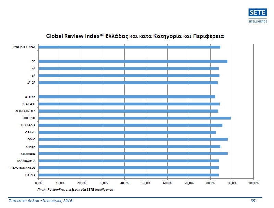Click the 10,0% axis value
Viewport: 274px width, 208px height.
[x=60, y=183]
